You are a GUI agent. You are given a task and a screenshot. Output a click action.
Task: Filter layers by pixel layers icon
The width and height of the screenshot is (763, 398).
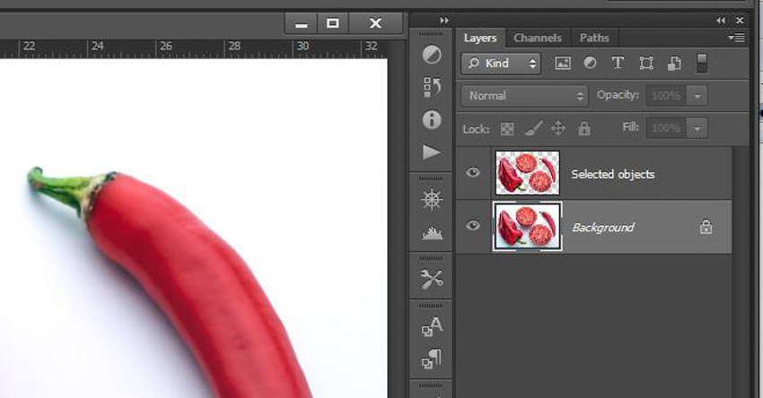pos(563,63)
